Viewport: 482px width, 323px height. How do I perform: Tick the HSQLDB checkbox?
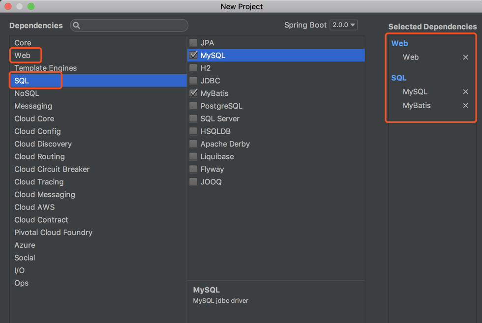point(193,131)
